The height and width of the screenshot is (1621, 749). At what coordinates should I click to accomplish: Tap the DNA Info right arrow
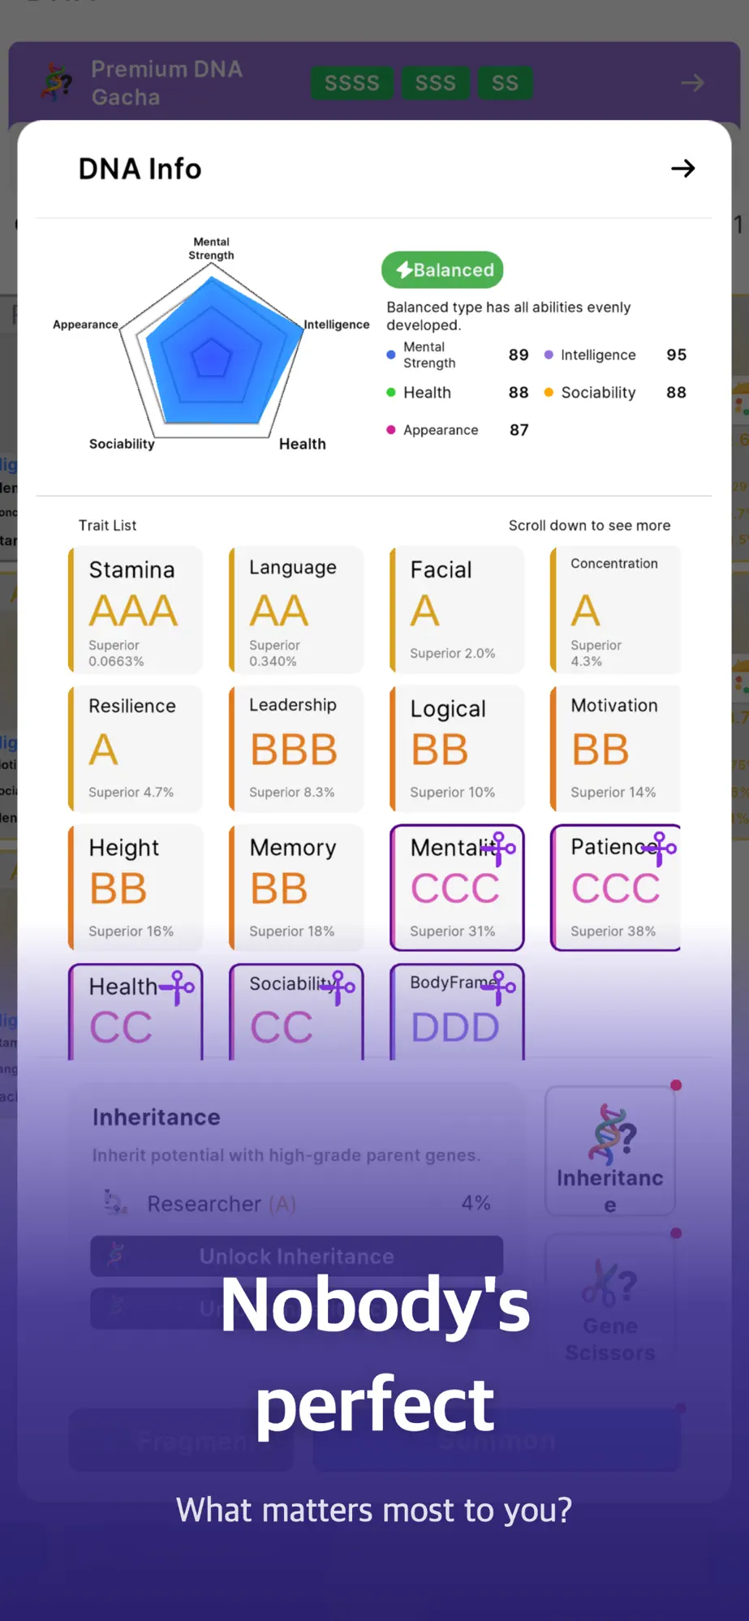[682, 168]
